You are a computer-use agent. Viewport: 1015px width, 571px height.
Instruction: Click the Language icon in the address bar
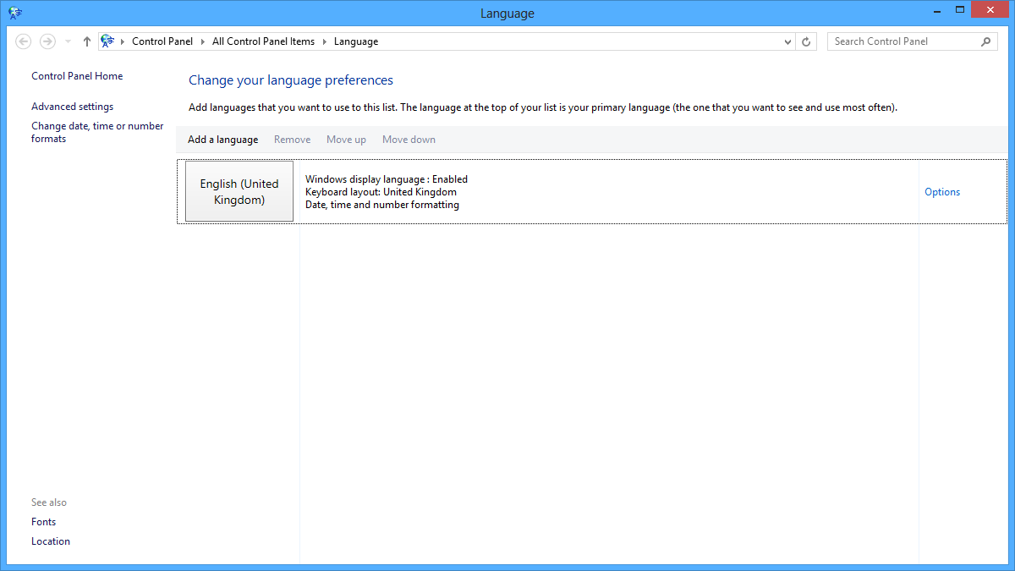click(x=107, y=41)
